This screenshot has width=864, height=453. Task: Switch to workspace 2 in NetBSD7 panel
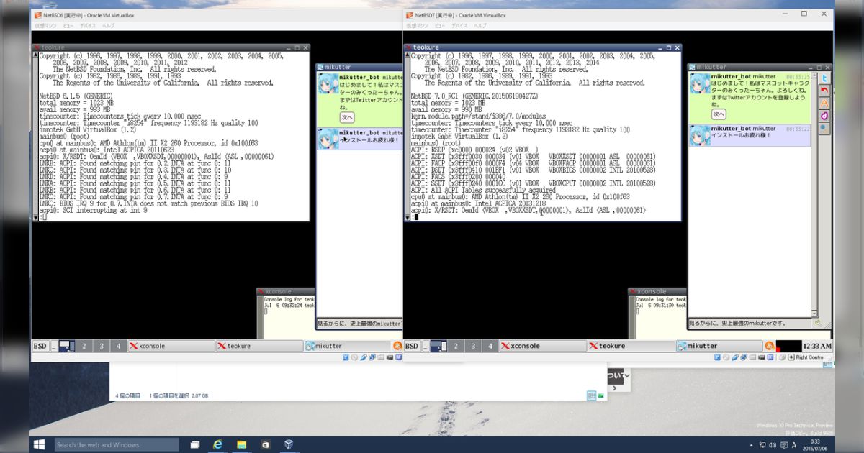tap(456, 346)
